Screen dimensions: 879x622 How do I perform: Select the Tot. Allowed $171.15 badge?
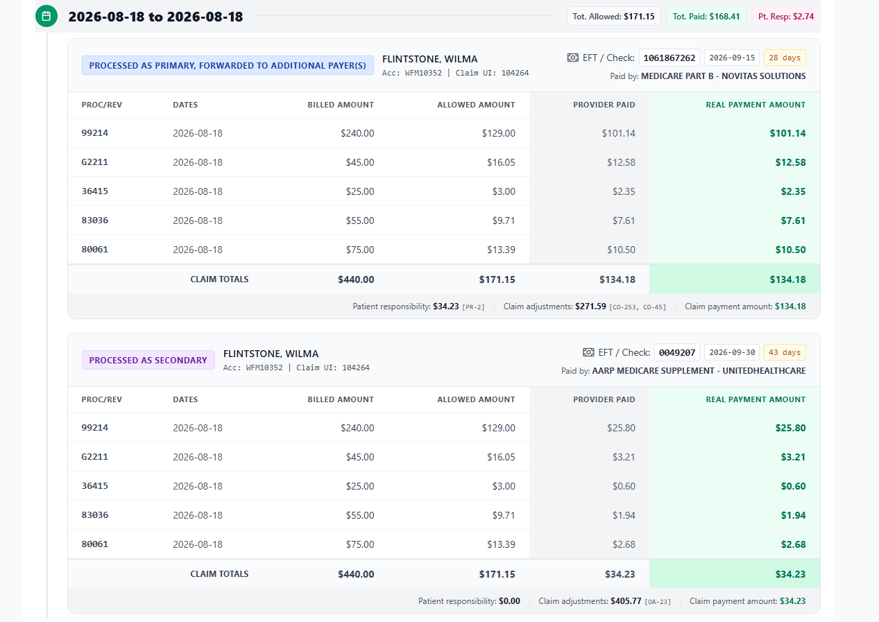(x=614, y=16)
